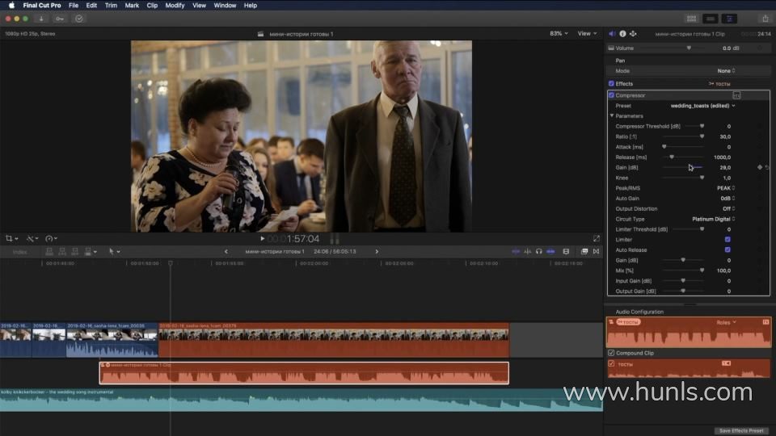Toggle audio skimming waveform icon
Viewport: 776px width, 436px height.
(528, 252)
